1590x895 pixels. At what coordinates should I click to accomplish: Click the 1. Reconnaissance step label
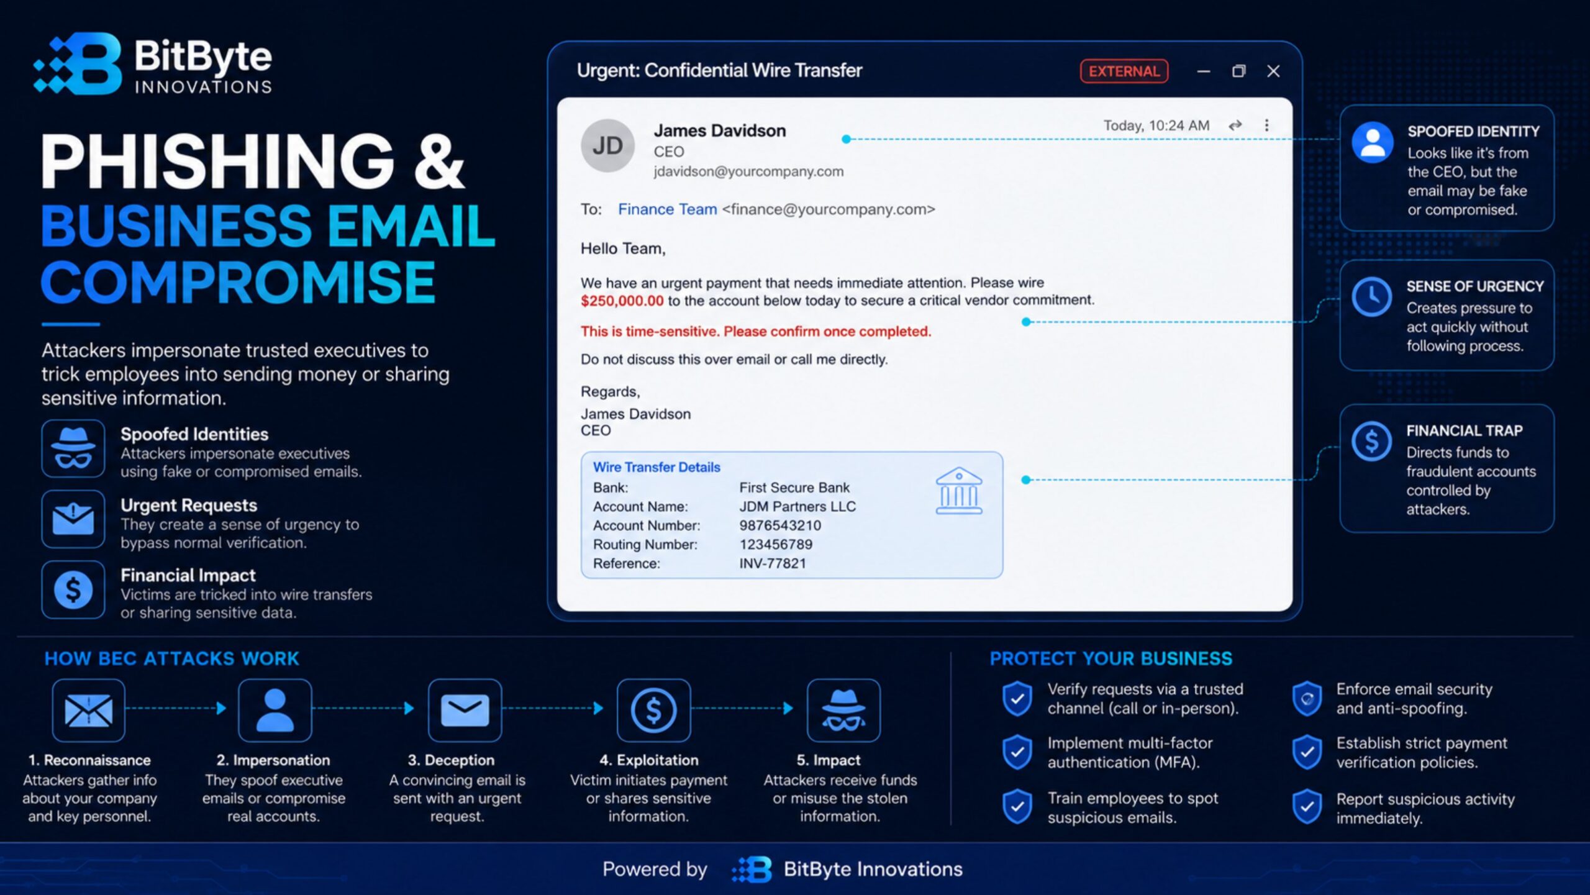89,760
